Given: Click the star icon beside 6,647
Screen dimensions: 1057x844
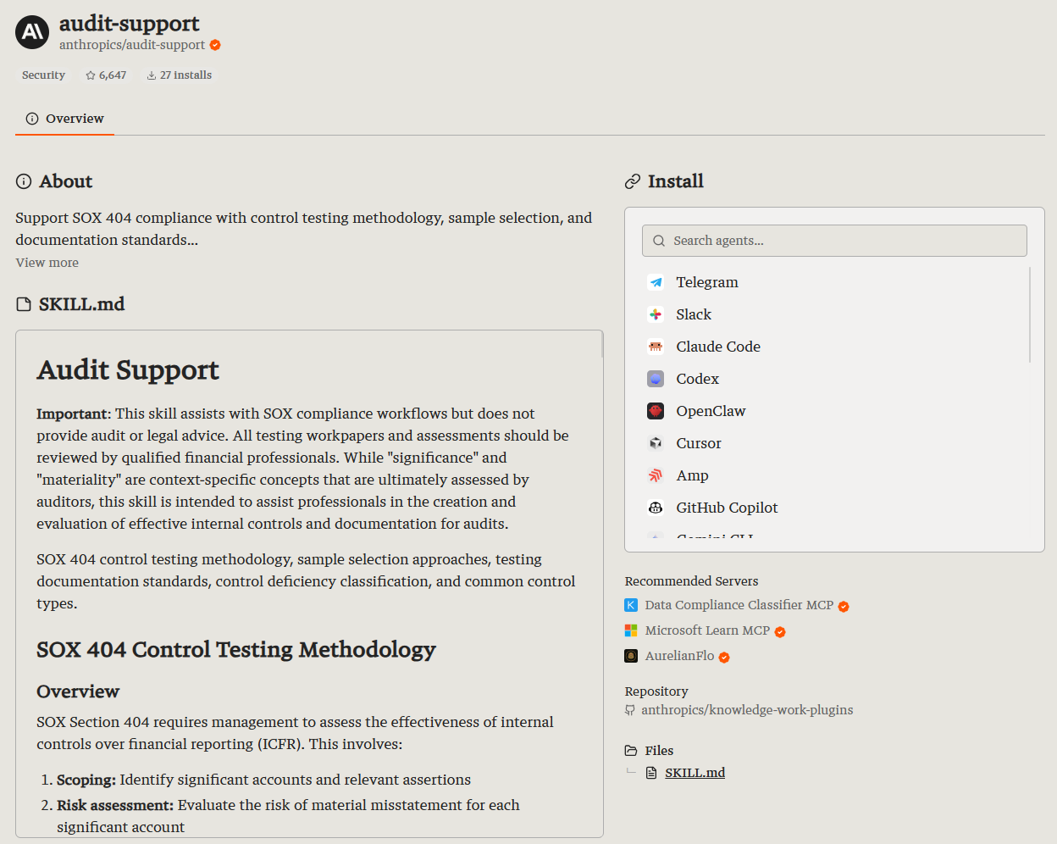Looking at the screenshot, I should (x=91, y=75).
